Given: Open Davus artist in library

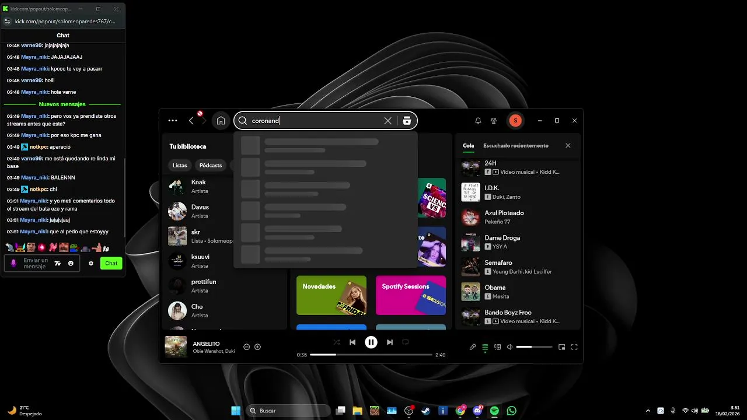Looking at the screenshot, I should tap(224, 211).
